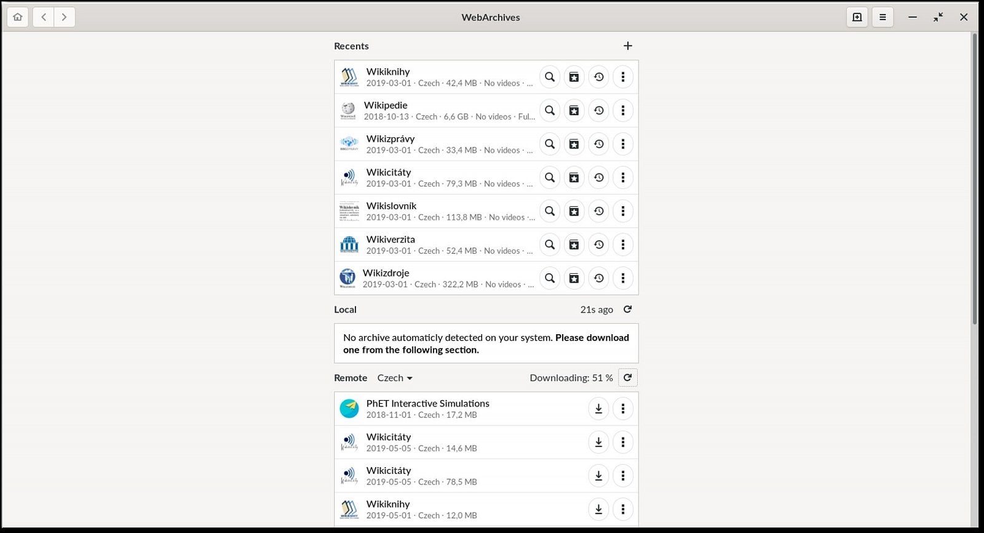The width and height of the screenshot is (984, 533).
Task: Click the Downloading 51 % status label
Action: pyautogui.click(x=571, y=378)
